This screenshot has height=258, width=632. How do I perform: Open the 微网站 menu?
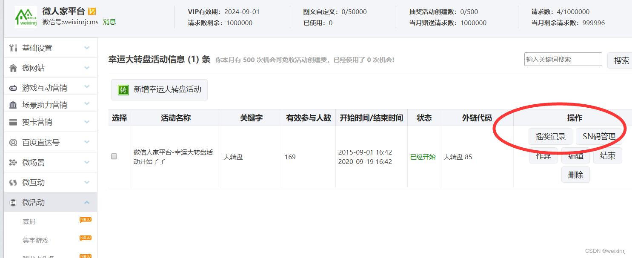pos(51,68)
